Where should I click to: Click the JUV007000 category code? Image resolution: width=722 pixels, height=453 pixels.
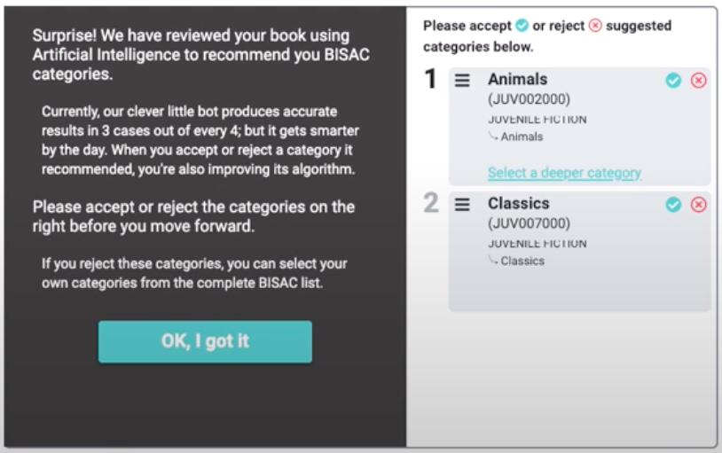pyautogui.click(x=529, y=223)
